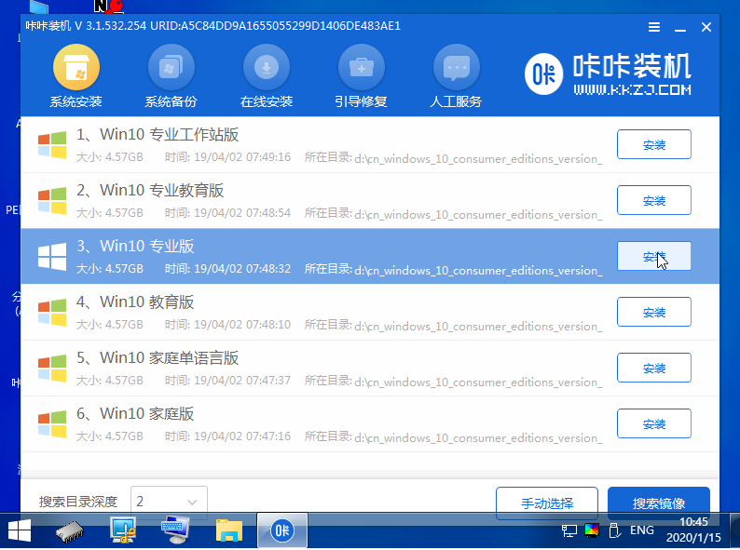Install Win10 专业版

point(654,256)
